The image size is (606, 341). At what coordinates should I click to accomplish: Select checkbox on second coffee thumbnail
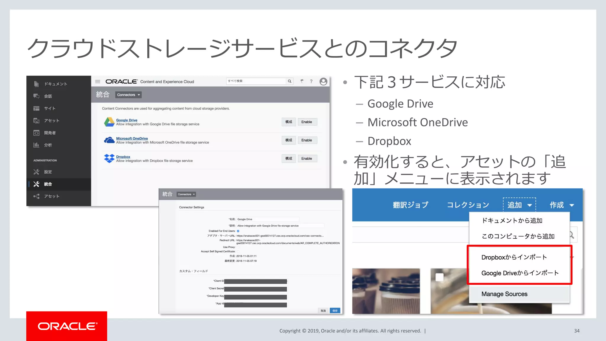(x=439, y=277)
